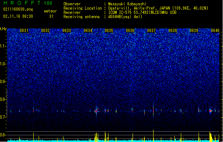The image size is (223, 142).
Task: Select the filename 0211160630.png
Action: click(x=18, y=9)
